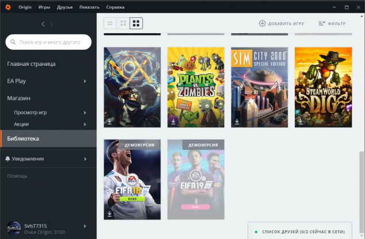Click ДЕМОВЕРСИЯ badge on FIFA 18
365x239 pixels.
coord(140,145)
